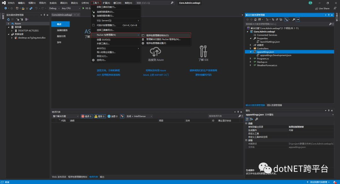The width and height of the screenshot is (340, 184).
Task: Toggle auto-hide pin on Solution Explorer panel
Action: pyautogui.click(x=329, y=15)
